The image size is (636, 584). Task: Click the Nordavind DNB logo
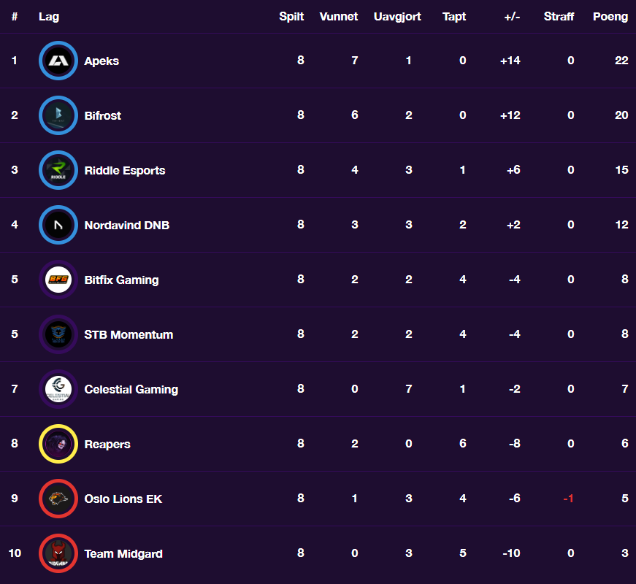pos(58,225)
